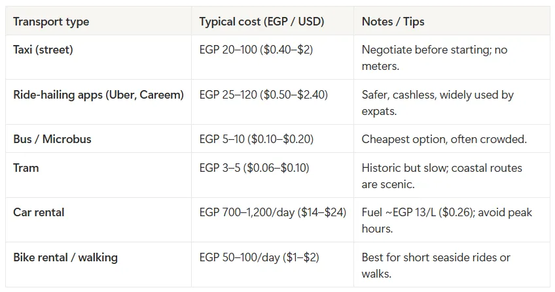Click the EGP 3–5 tram cost cell
The width and height of the screenshot is (555, 292).
click(x=254, y=168)
